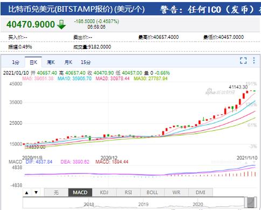Click the 2018 mark on the overview timeline

(x=89, y=205)
